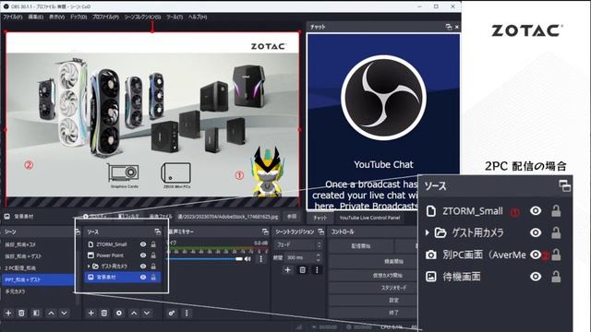
Task: Remove the selected scene with the trash icon
Action: pyautogui.click(x=21, y=313)
